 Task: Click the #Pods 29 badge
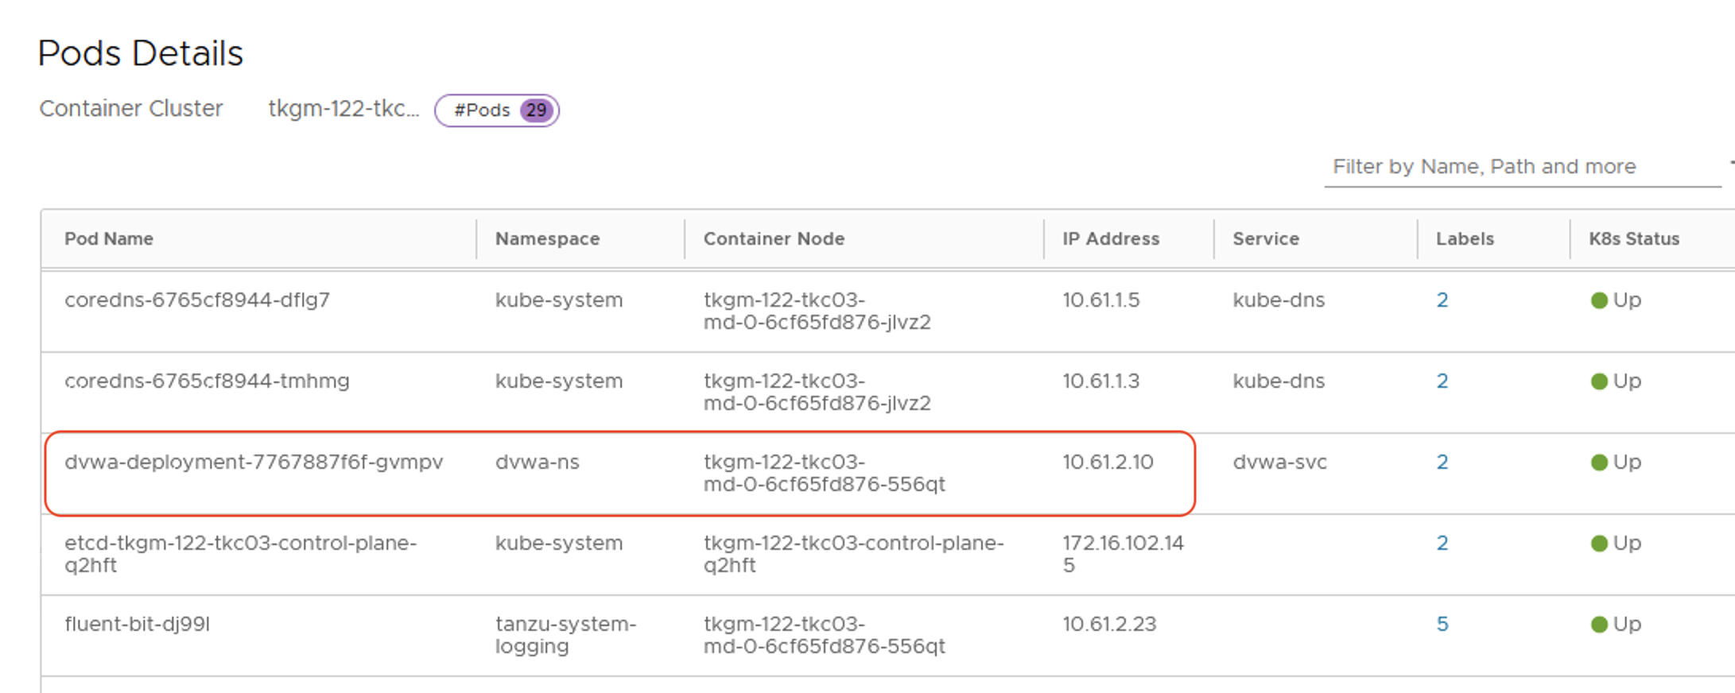click(x=497, y=110)
